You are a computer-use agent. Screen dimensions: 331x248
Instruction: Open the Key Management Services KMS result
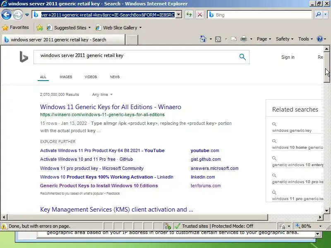pyautogui.click(x=117, y=210)
